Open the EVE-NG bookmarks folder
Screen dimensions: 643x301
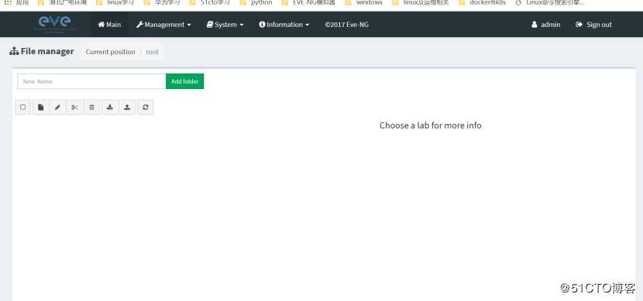point(308,2)
